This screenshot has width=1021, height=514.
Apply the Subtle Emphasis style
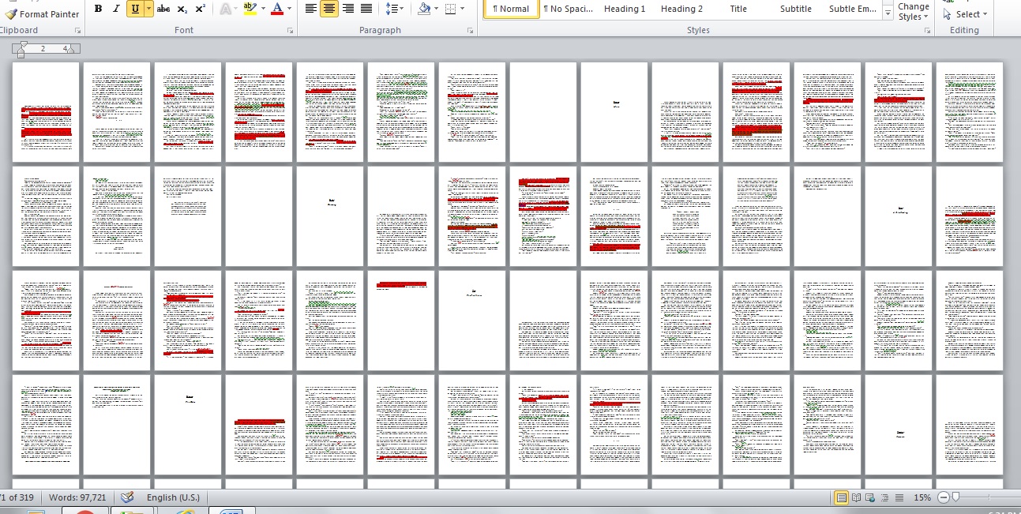(x=853, y=9)
